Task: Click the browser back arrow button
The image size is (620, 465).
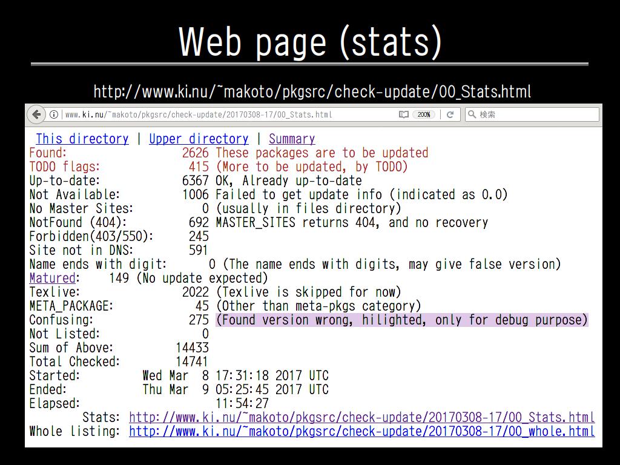Action: [36, 114]
